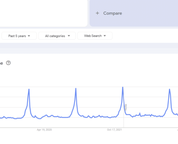Open the Web Search type dropdown
Viewport: 178px width, 144px height.
point(95,36)
